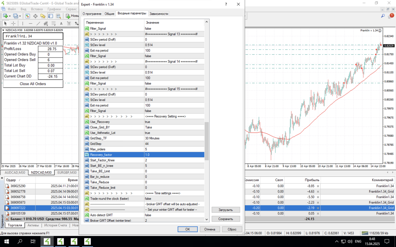The image size is (396, 247).
Task: Switch to EURGBP,M30 chart tab
Action: coord(67,173)
